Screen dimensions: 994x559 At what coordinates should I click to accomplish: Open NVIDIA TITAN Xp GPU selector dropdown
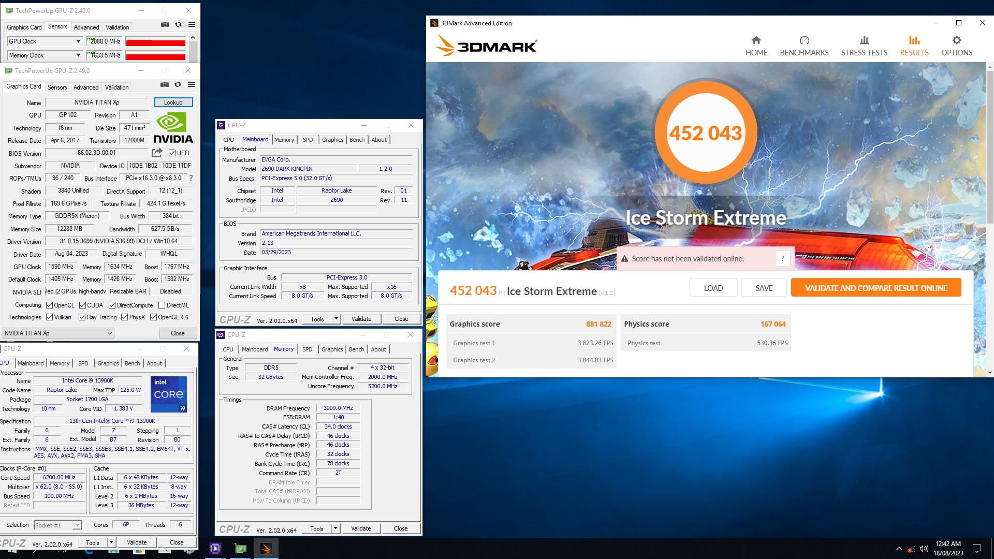[x=58, y=333]
